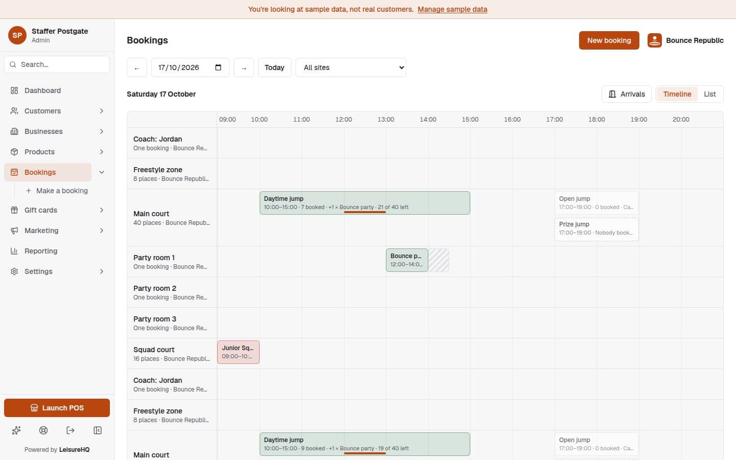
Task: Click the Launch POS button
Action: pos(57,408)
